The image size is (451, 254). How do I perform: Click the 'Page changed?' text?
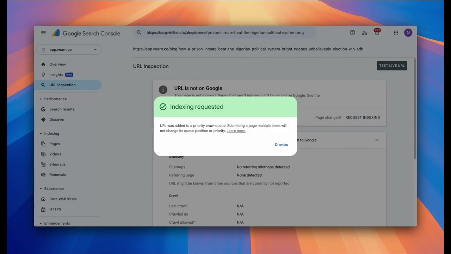tap(328, 117)
